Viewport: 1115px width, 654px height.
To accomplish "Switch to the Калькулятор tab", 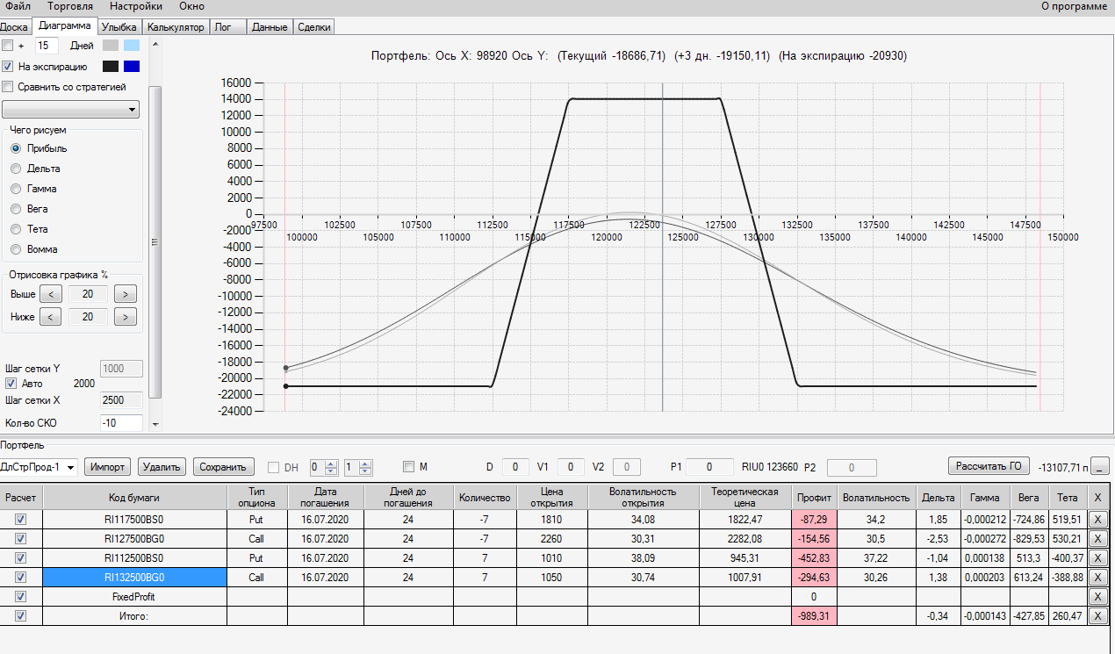I will click(176, 27).
